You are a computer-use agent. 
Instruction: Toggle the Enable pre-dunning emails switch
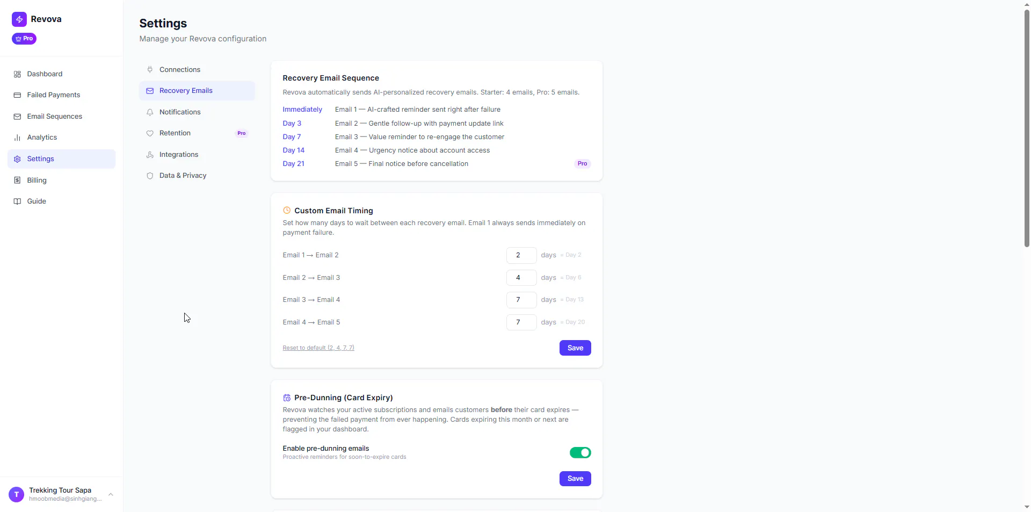(x=580, y=453)
